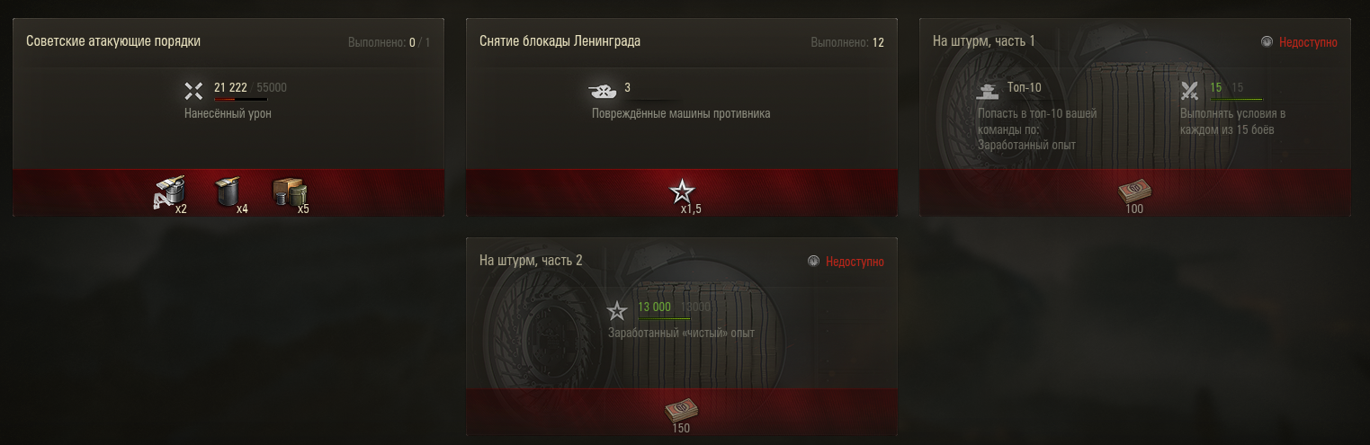1370x445 pixels.
Task: Click Недоступно status on На штурм, часть 1
Action: [x=1308, y=42]
